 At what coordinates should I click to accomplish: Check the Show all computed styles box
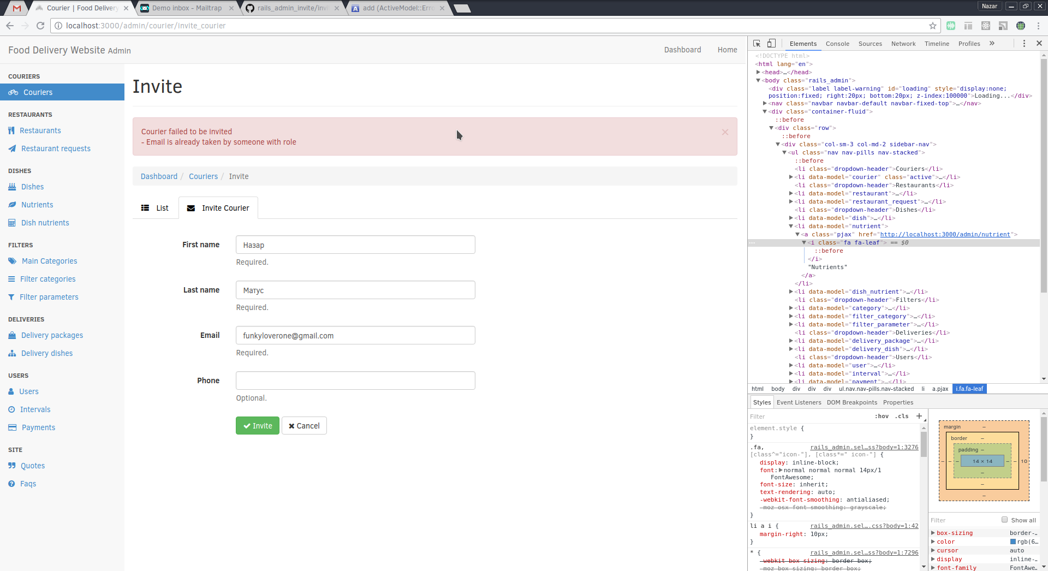[1004, 520]
